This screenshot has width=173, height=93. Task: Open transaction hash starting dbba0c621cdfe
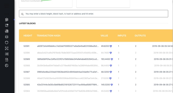[x=67, y=53]
